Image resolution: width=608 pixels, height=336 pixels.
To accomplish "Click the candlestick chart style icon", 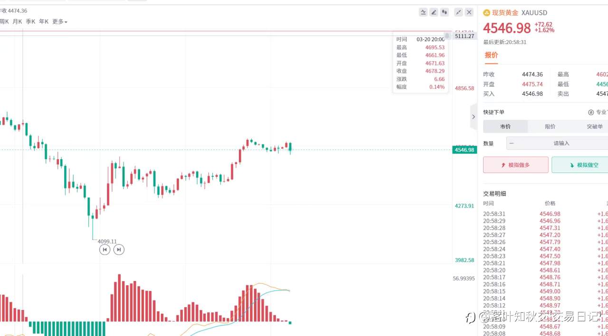I will 445,12.
